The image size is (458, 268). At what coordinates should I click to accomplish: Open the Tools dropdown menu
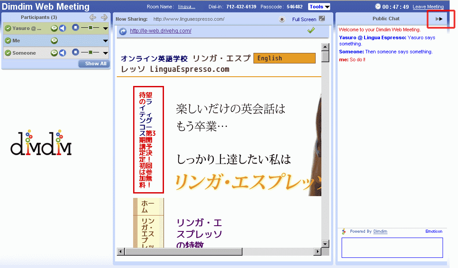(319, 7)
